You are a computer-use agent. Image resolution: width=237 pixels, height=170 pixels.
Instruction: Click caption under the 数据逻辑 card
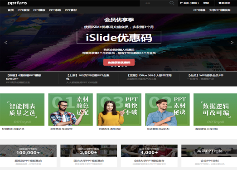tap(207, 129)
